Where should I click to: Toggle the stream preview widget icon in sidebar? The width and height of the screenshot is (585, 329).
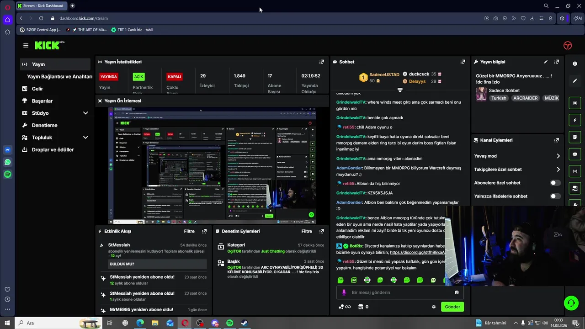(x=575, y=103)
